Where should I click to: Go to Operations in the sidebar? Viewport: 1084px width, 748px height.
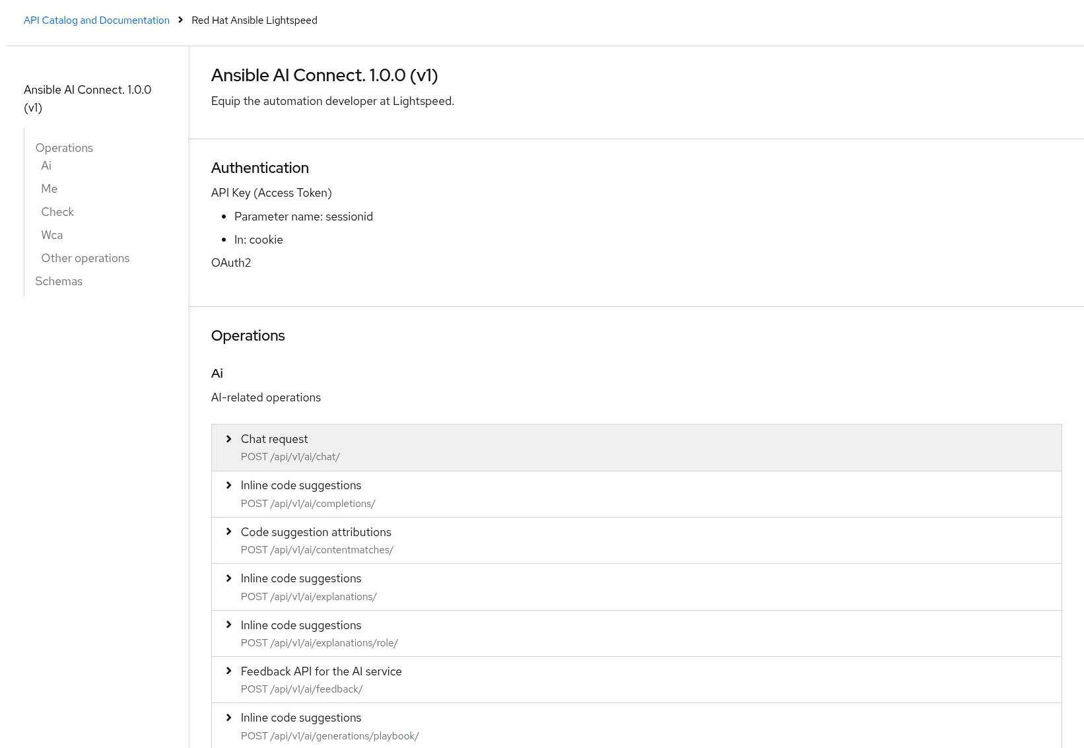tap(64, 148)
